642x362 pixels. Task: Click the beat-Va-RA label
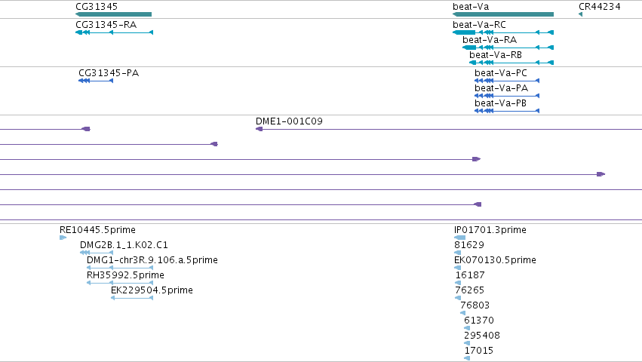tap(490, 40)
